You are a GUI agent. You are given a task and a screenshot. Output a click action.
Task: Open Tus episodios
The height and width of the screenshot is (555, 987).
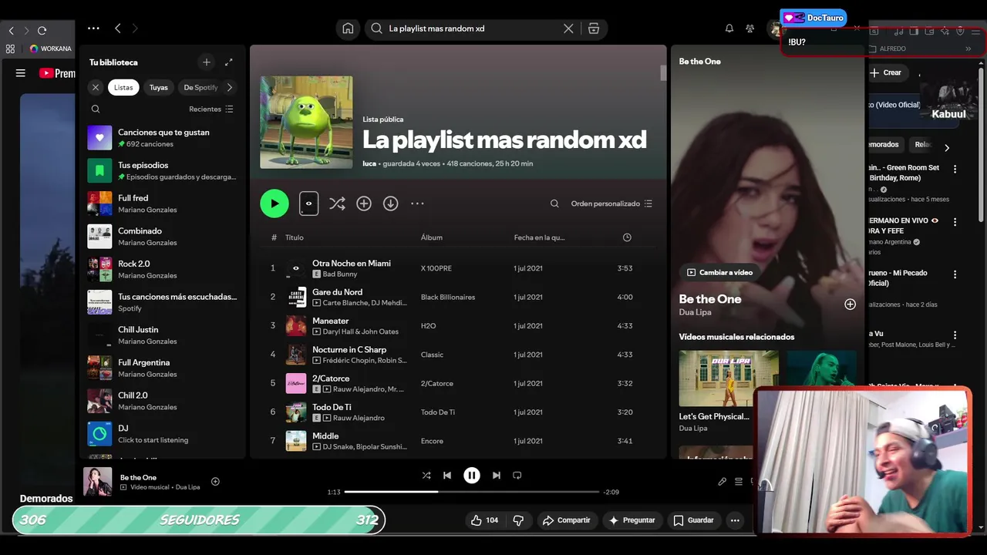tap(163, 170)
